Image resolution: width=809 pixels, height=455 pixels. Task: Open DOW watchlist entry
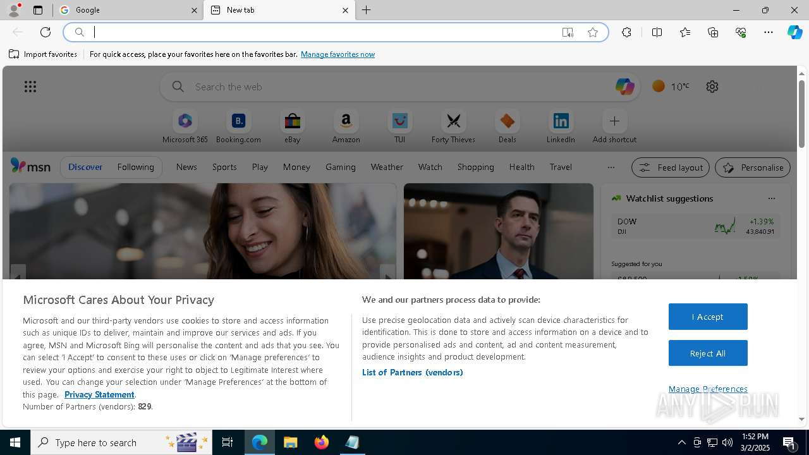[x=695, y=226]
